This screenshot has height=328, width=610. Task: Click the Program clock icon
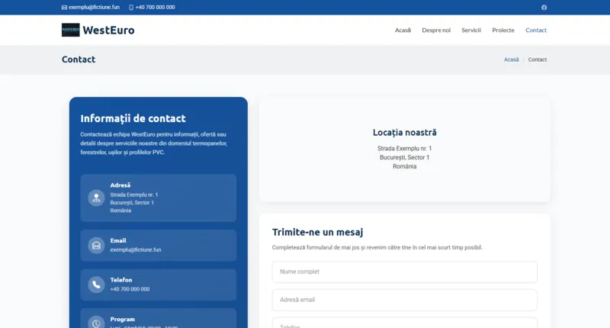96,323
